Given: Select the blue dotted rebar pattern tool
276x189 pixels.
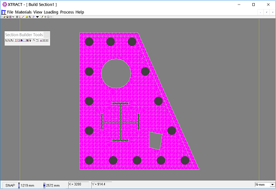Looking at the screenshot, I should pos(24,40).
